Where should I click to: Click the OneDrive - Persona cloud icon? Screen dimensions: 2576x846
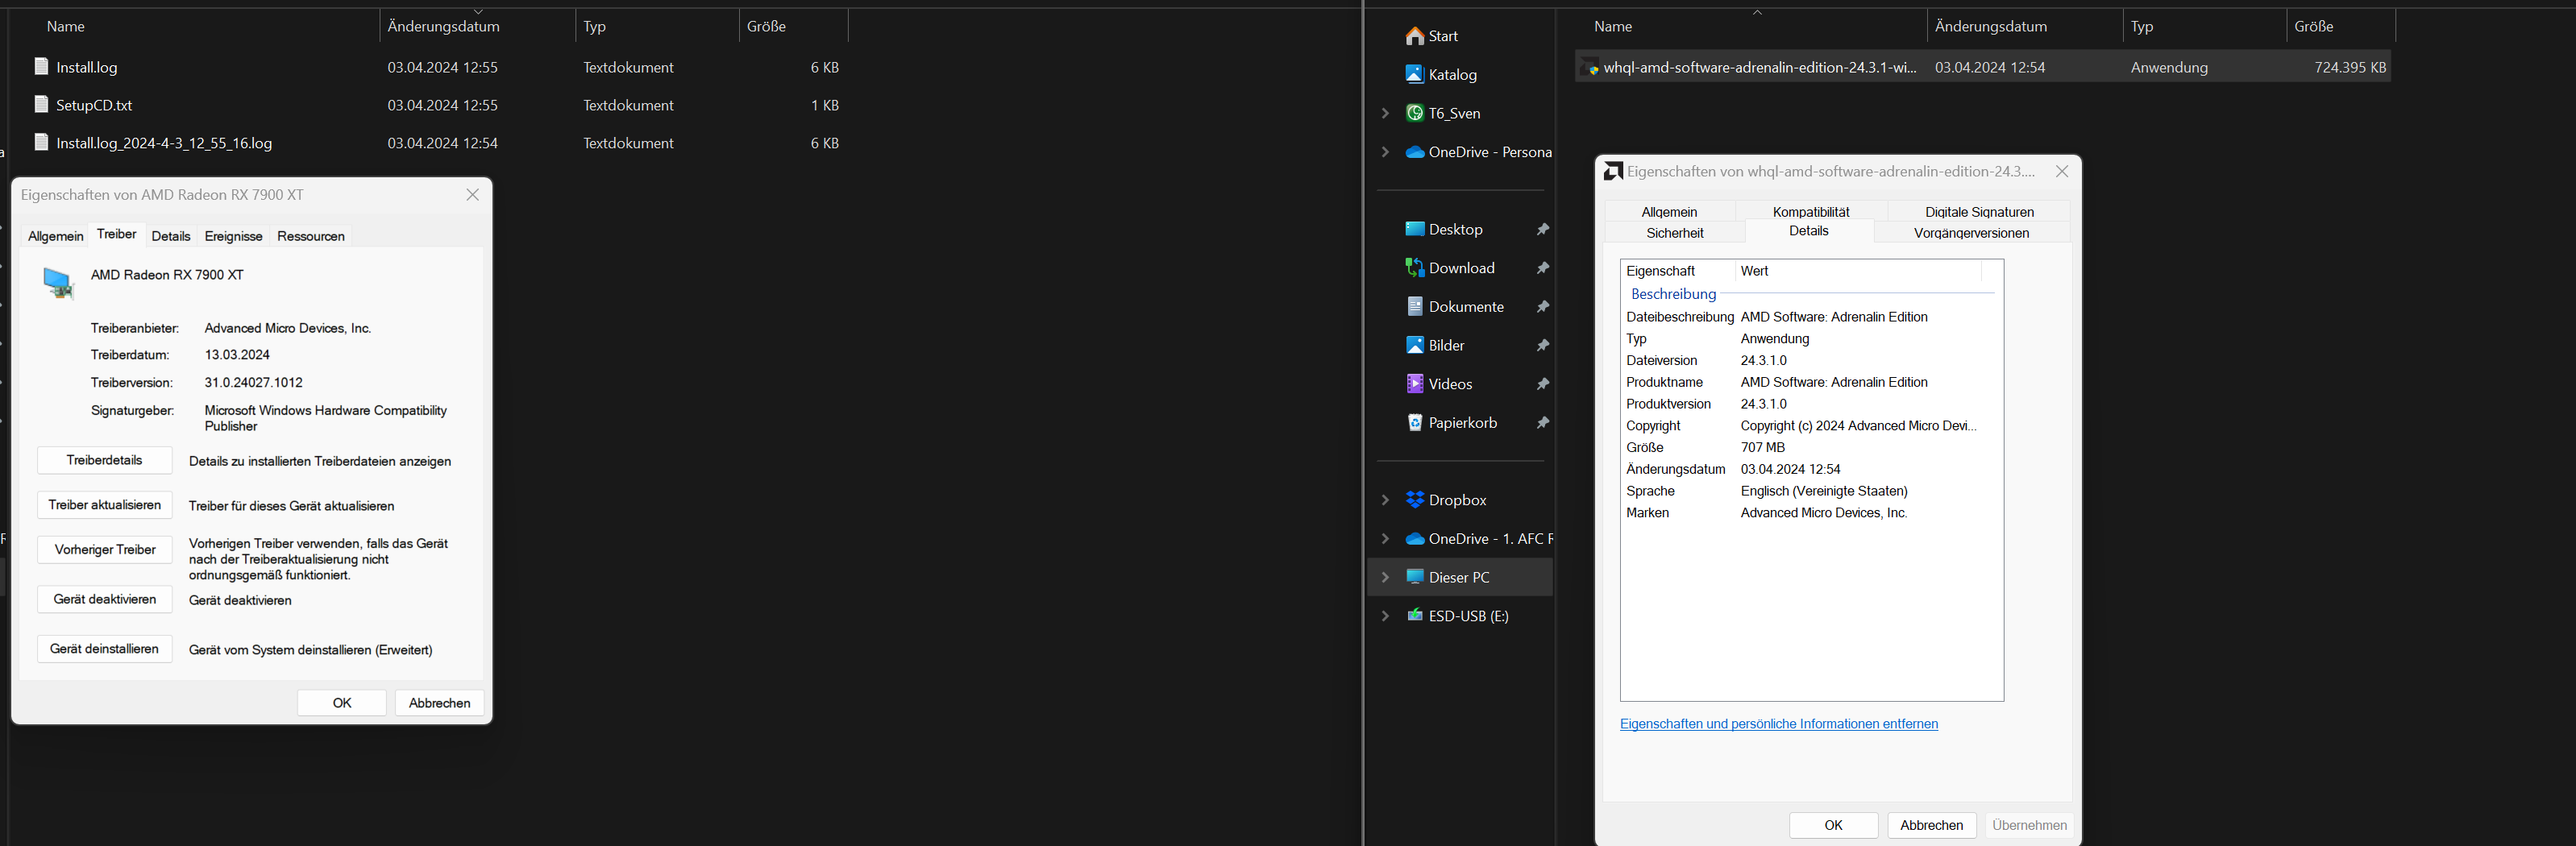coord(1414,152)
